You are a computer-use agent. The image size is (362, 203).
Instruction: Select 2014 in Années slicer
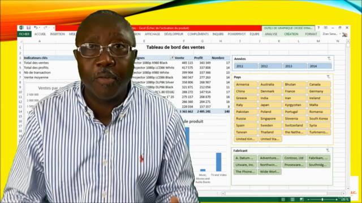pos(320,66)
